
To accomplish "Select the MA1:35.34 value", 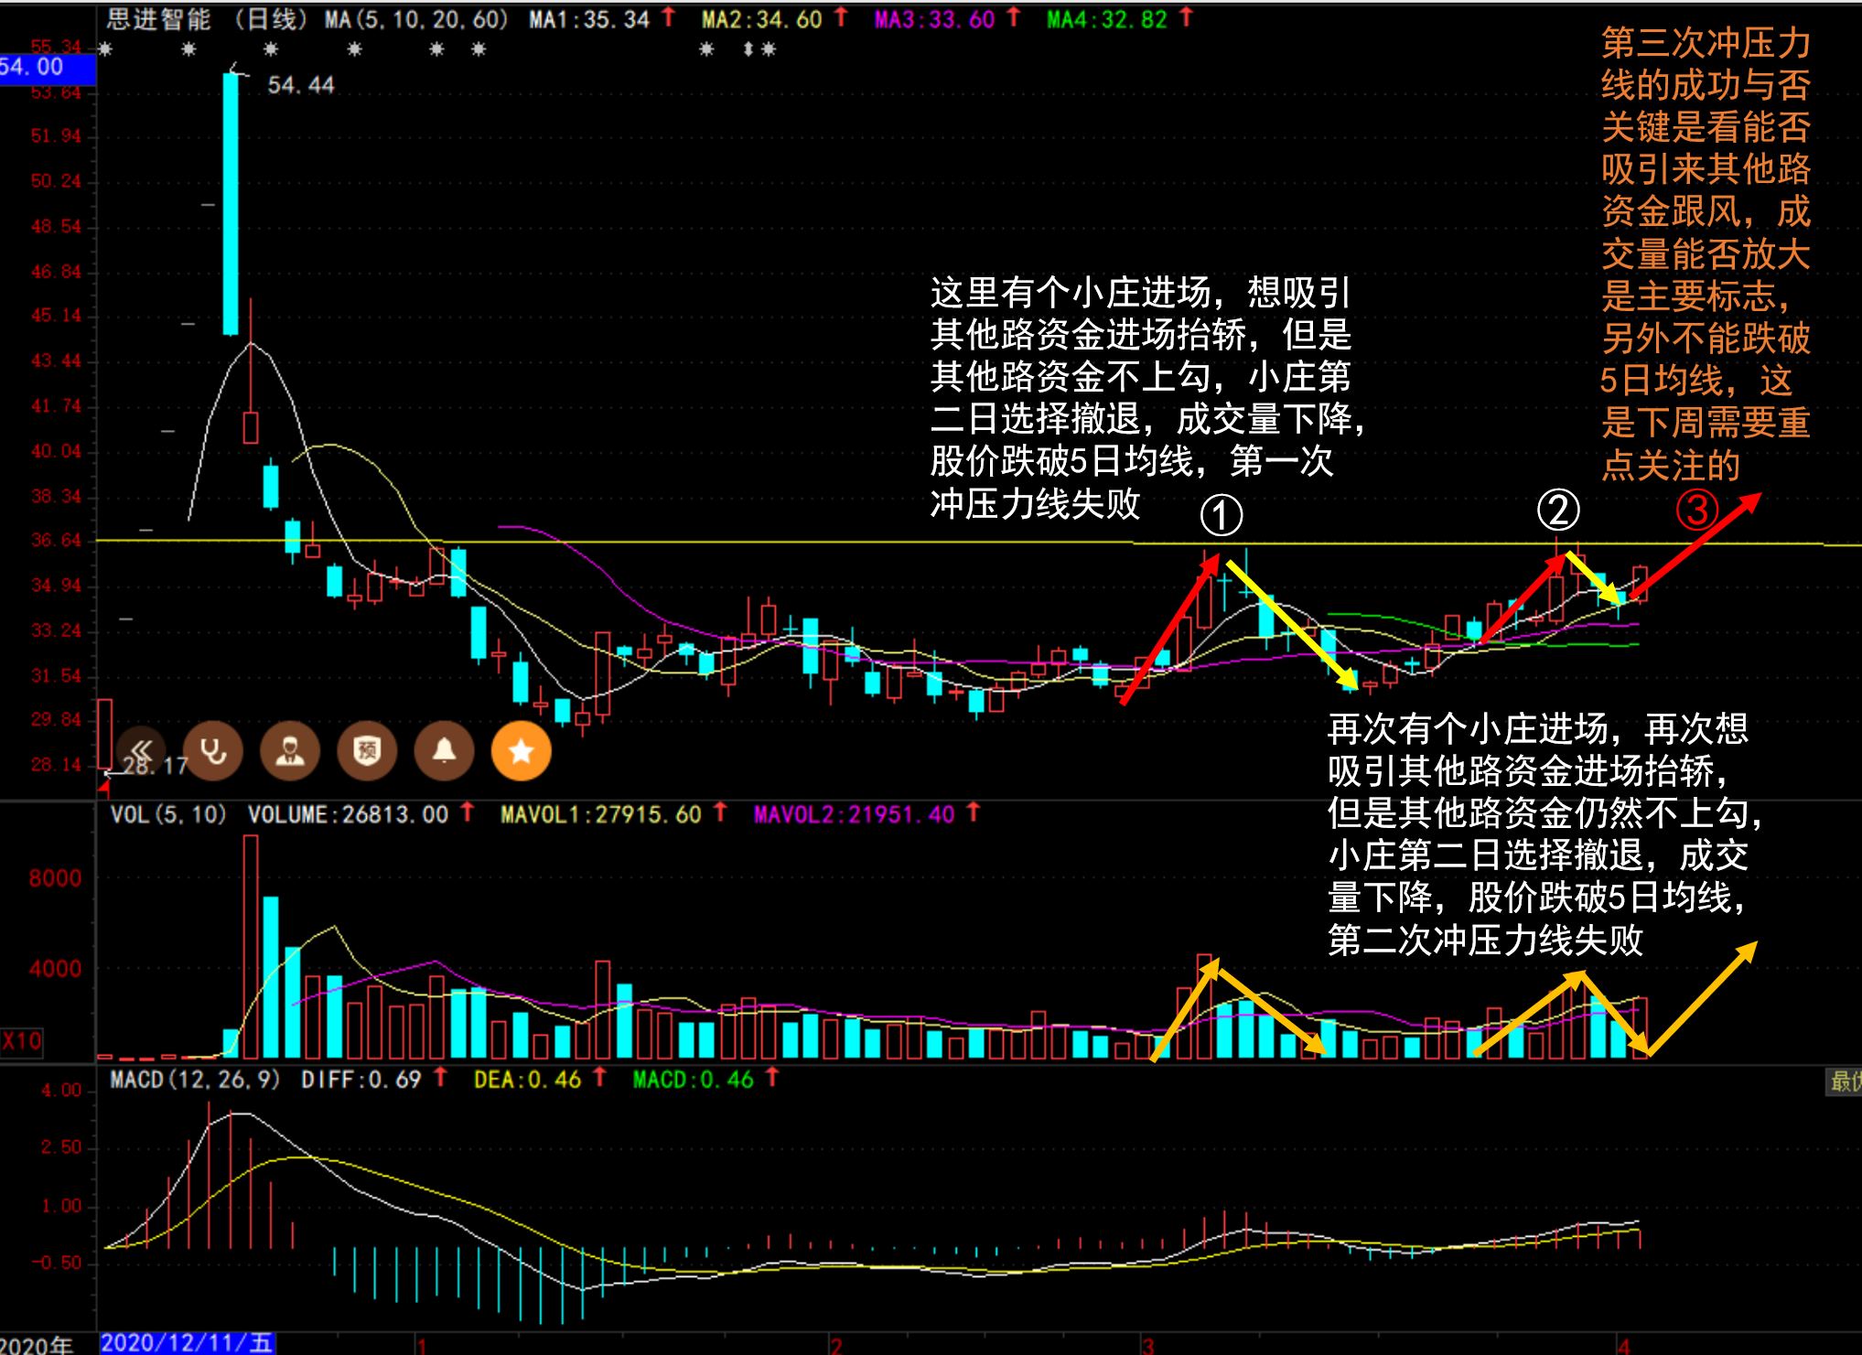I will point(589,19).
